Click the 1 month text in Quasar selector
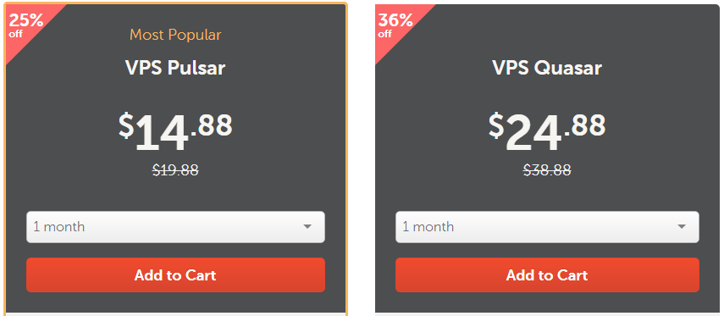The image size is (724, 316). [x=428, y=227]
